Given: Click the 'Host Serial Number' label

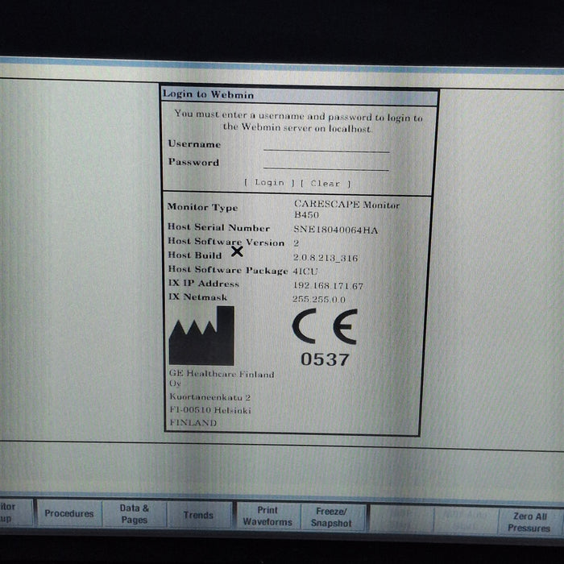Looking at the screenshot, I should [x=218, y=228].
